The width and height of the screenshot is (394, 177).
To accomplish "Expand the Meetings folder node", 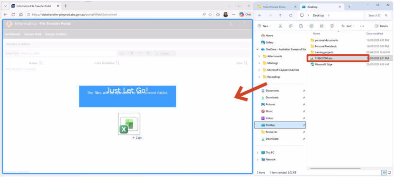I will (259, 63).
